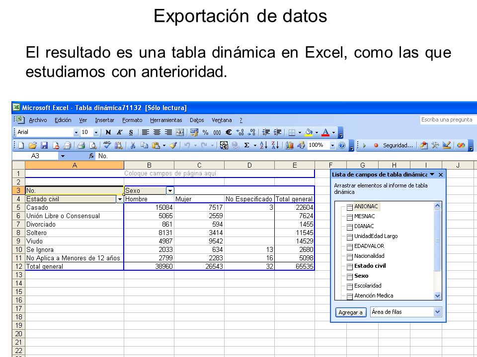
Task: Toggle italic (K) formatting
Action: [x=120, y=132]
